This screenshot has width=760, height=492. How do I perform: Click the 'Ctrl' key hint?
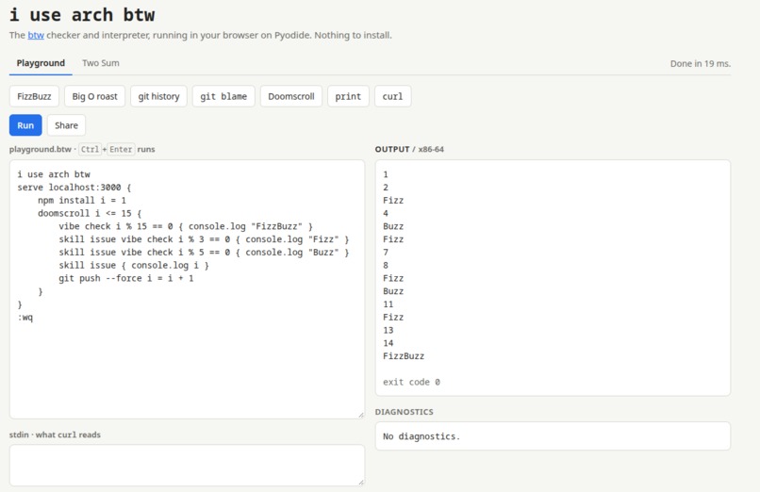point(90,149)
